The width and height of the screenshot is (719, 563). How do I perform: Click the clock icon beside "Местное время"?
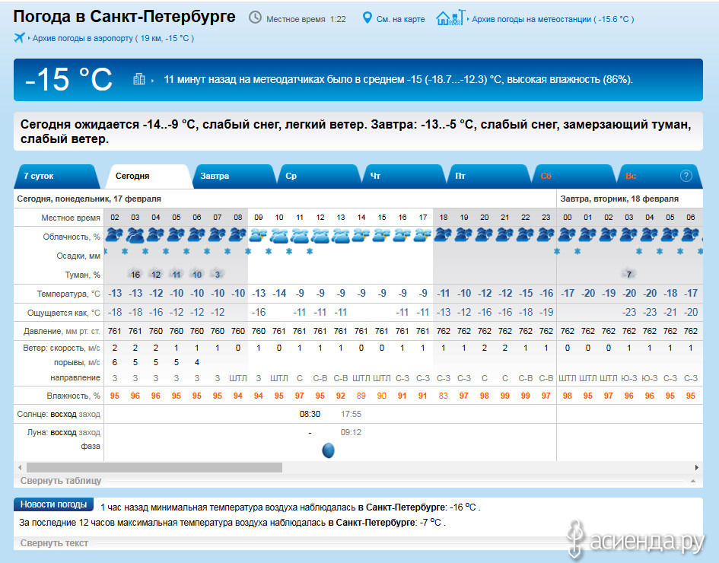pos(255,18)
